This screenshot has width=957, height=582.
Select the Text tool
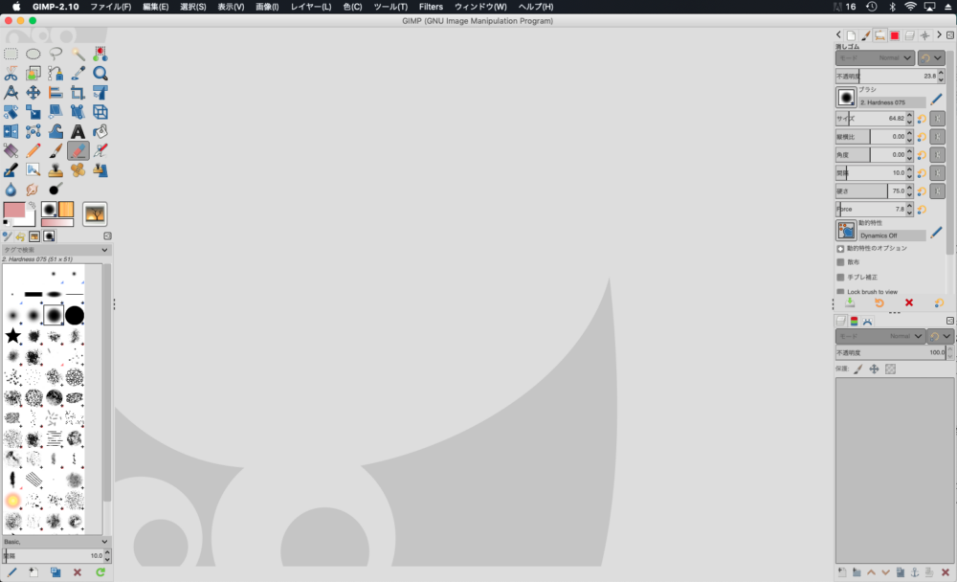point(78,131)
